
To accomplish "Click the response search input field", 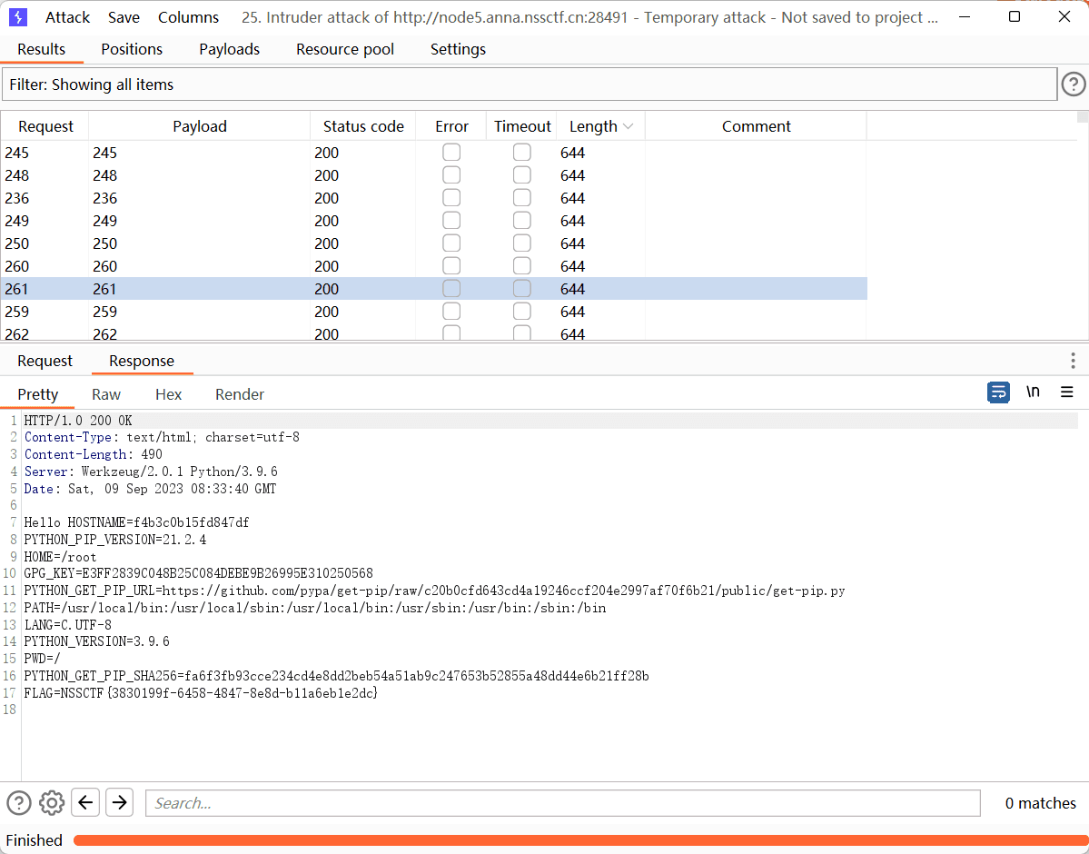I will pyautogui.click(x=562, y=803).
